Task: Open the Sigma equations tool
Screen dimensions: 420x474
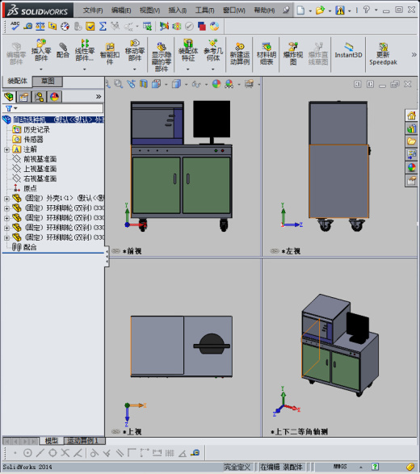Action: coord(103,27)
